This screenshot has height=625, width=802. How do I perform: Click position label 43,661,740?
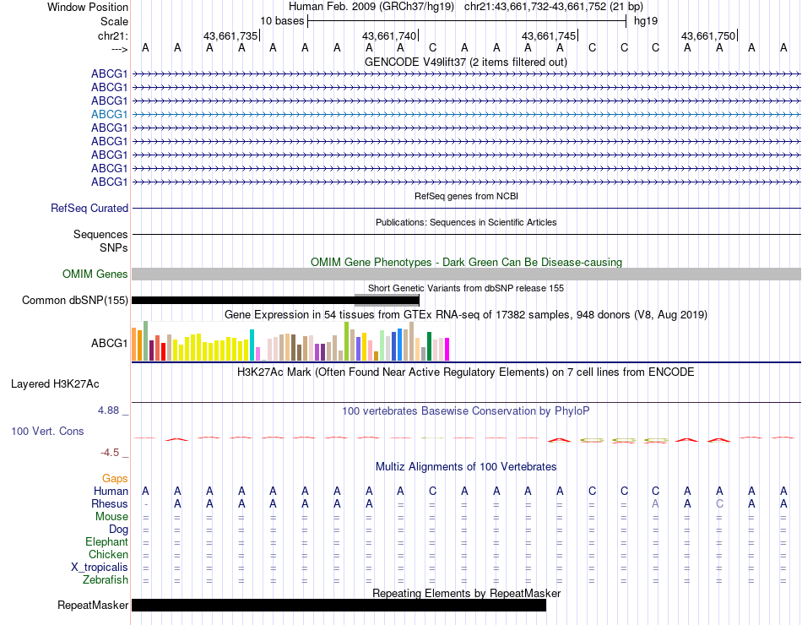tap(389, 35)
